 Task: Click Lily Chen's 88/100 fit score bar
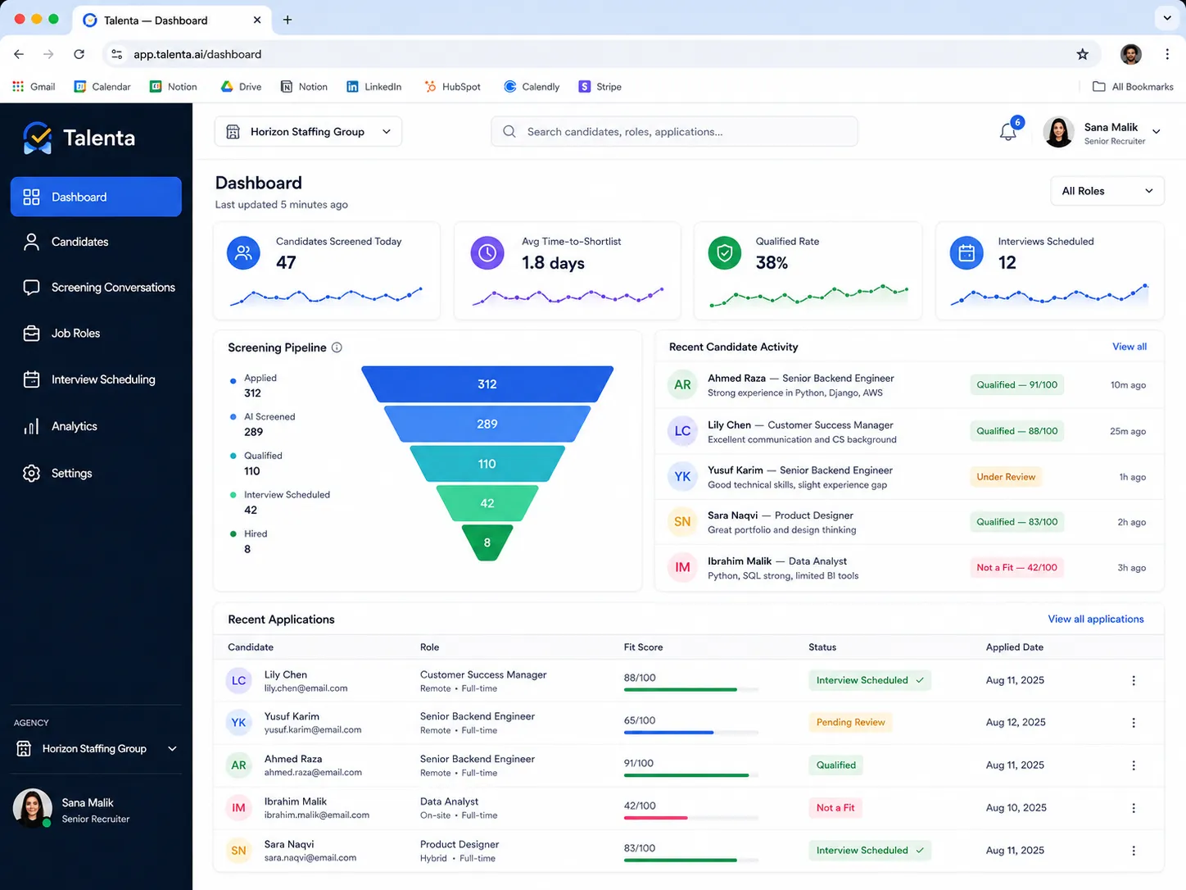pos(691,690)
